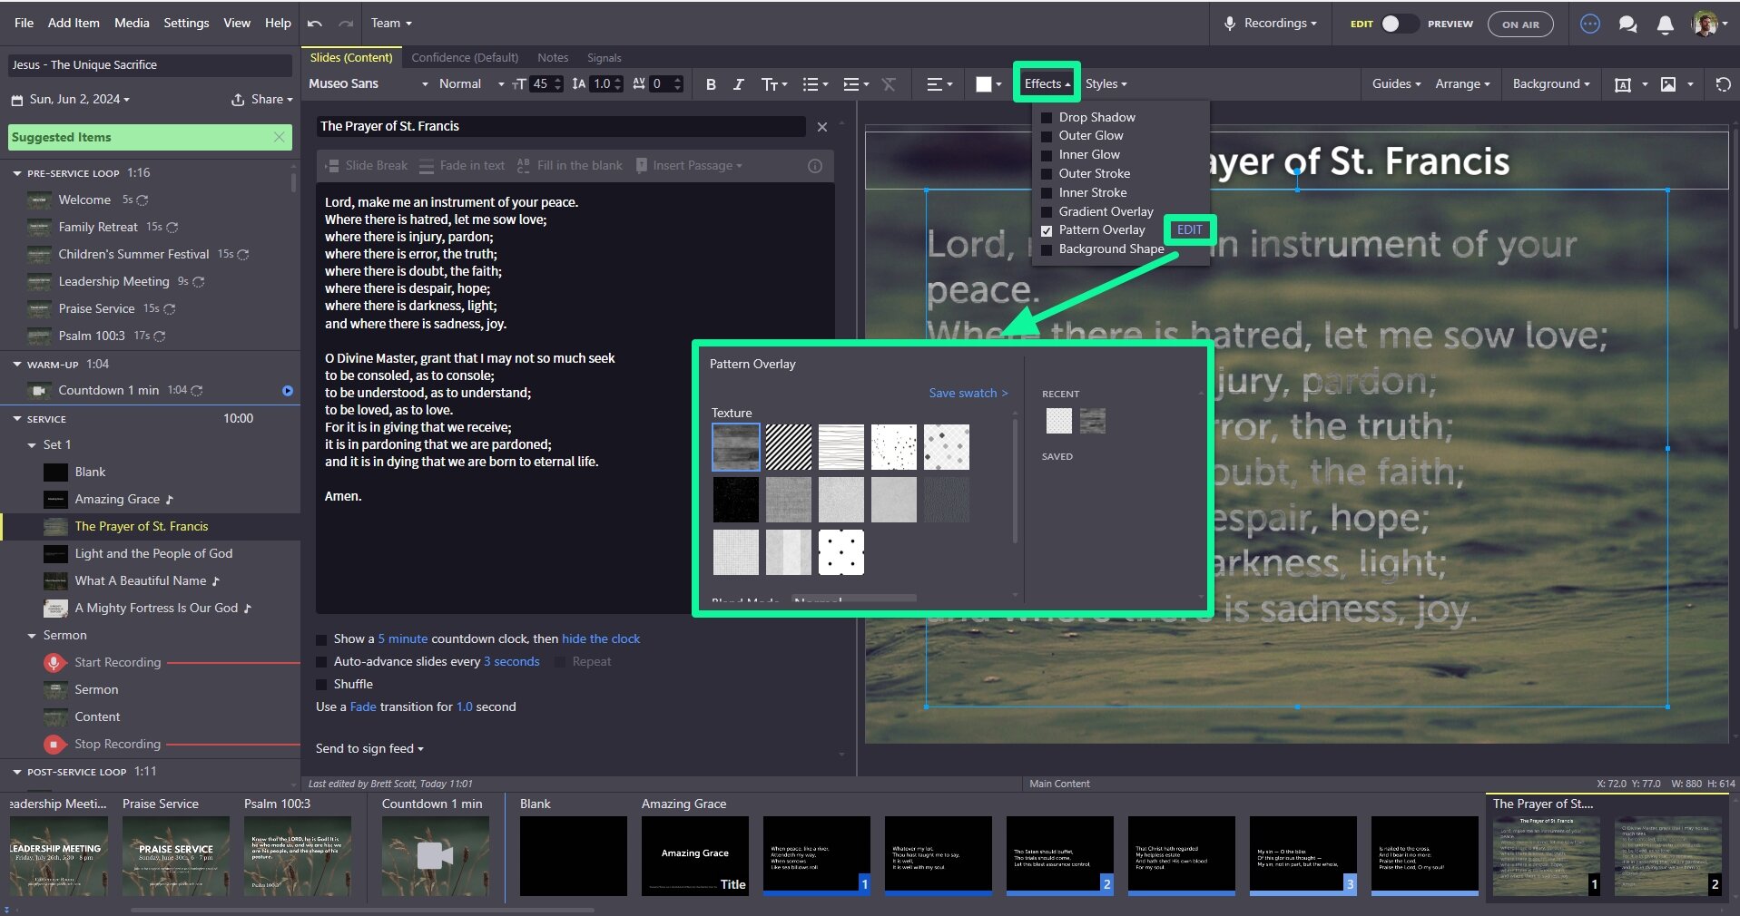Viewport: 1740px width, 916px height.
Task: Enable the Inner Stroke checkbox
Action: (x=1047, y=193)
